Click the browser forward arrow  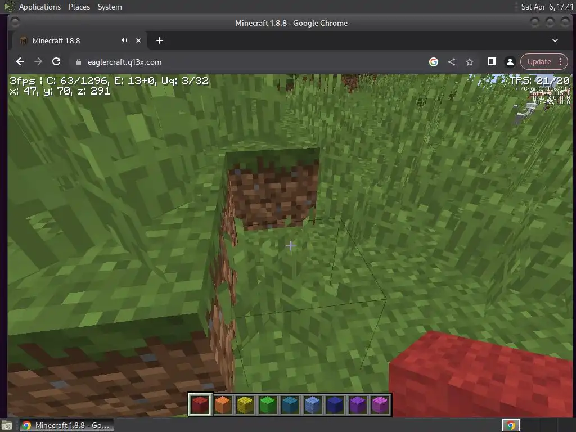38,62
